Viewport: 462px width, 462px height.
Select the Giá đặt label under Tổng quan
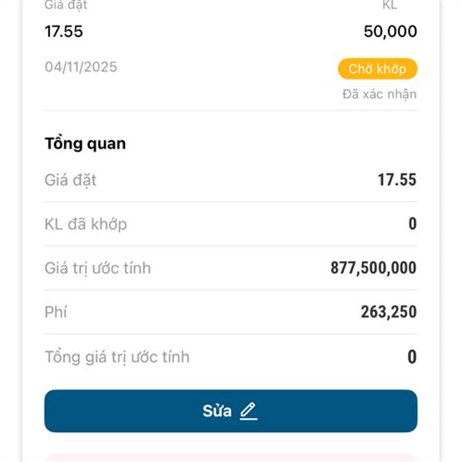tap(71, 180)
